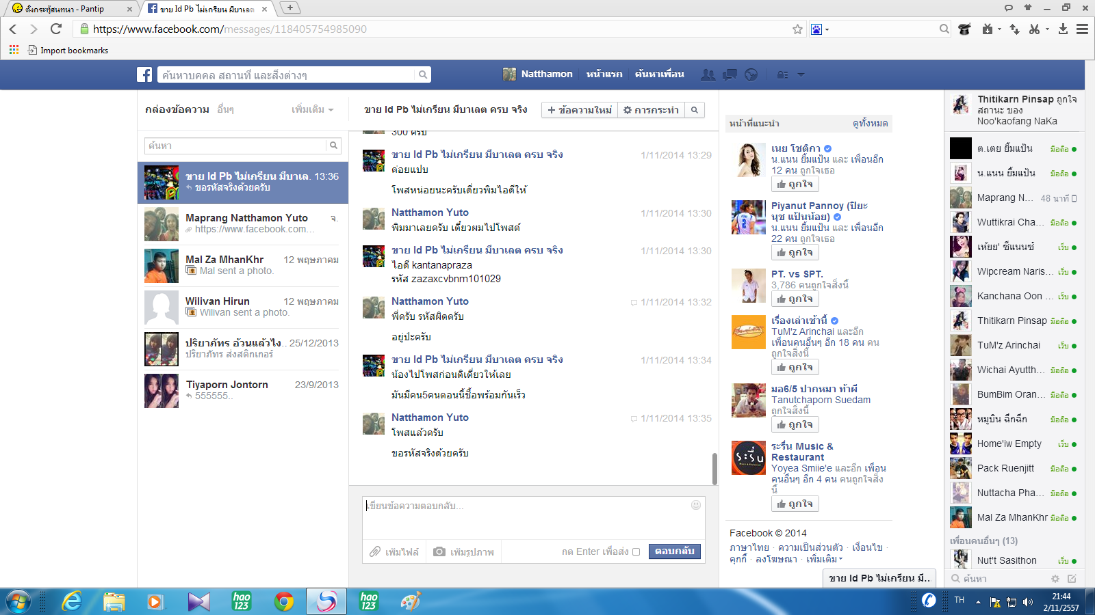Expand the scissors tool dropdown arrow
Viewport: 1095px width, 615px height.
(1047, 29)
